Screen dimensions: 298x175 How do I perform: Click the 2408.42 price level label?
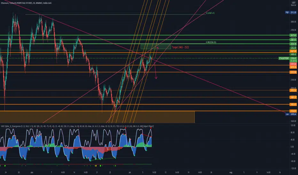pos(293,54)
